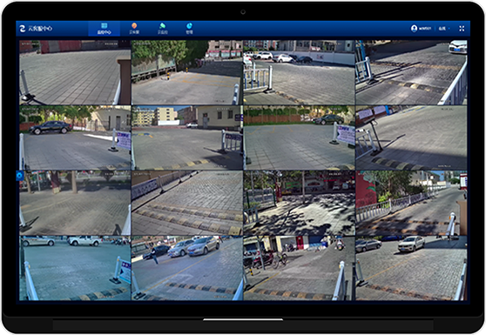Exit fullscreen using the collapse arrows icon
The height and width of the screenshot is (335, 486).
462,29
